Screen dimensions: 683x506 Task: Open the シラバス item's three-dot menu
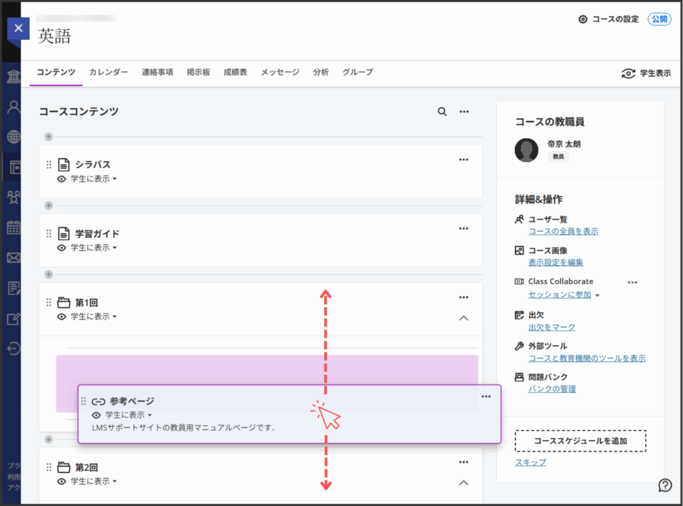pyautogui.click(x=464, y=160)
